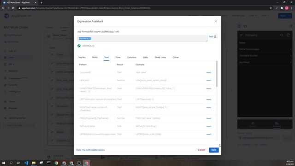Screen dimensions: 295x166
Task: Launch Visual Studio Code from taskbar
Action: 26,163
